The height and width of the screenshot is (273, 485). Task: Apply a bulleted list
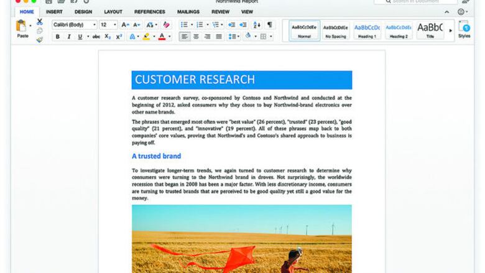184,25
